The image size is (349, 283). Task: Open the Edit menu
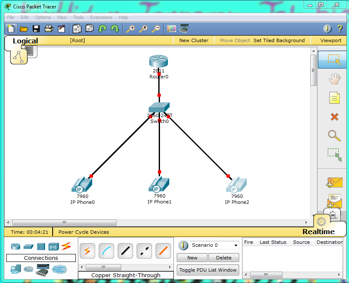pos(24,17)
